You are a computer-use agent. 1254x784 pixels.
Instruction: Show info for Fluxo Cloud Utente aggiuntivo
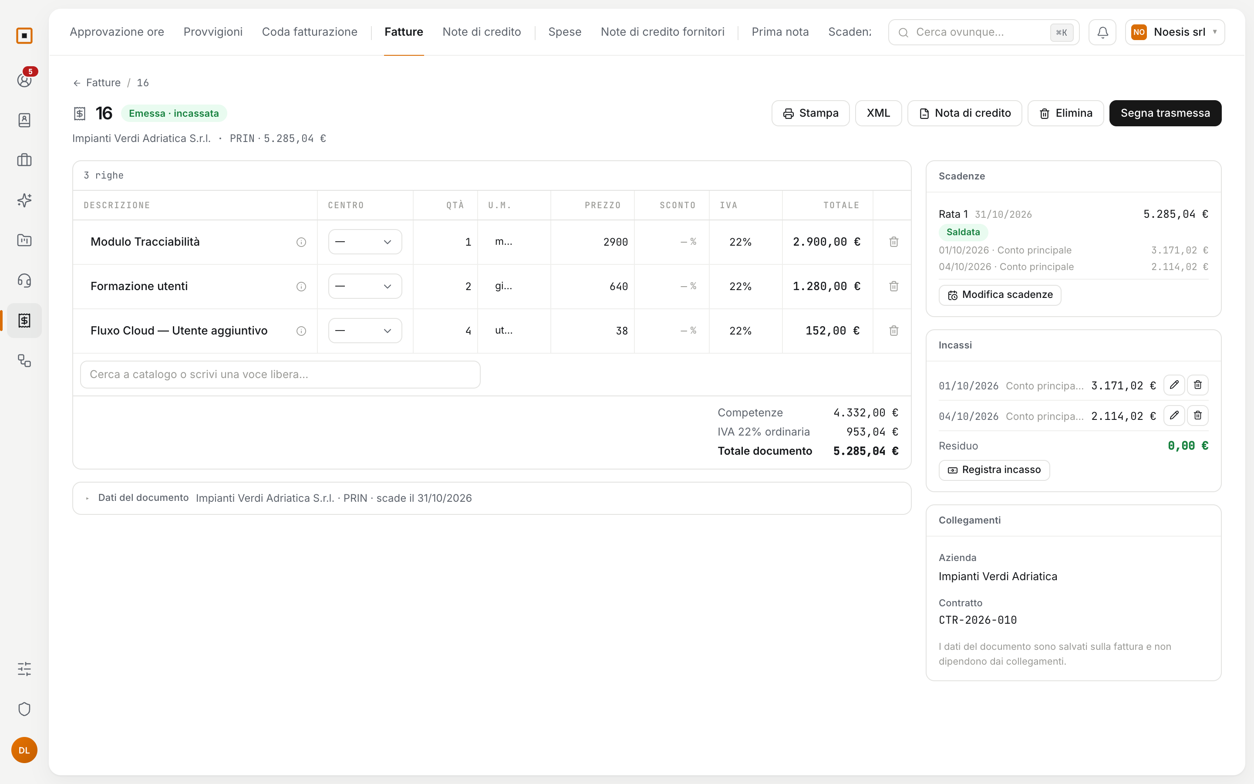[301, 331]
